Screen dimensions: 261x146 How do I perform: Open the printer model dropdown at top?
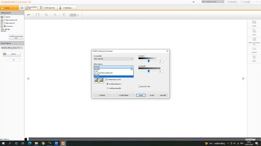click(x=213, y=2)
